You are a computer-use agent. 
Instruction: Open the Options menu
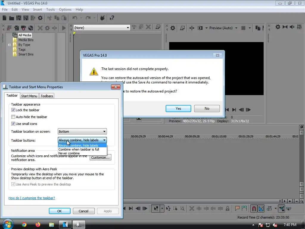tap(65, 10)
